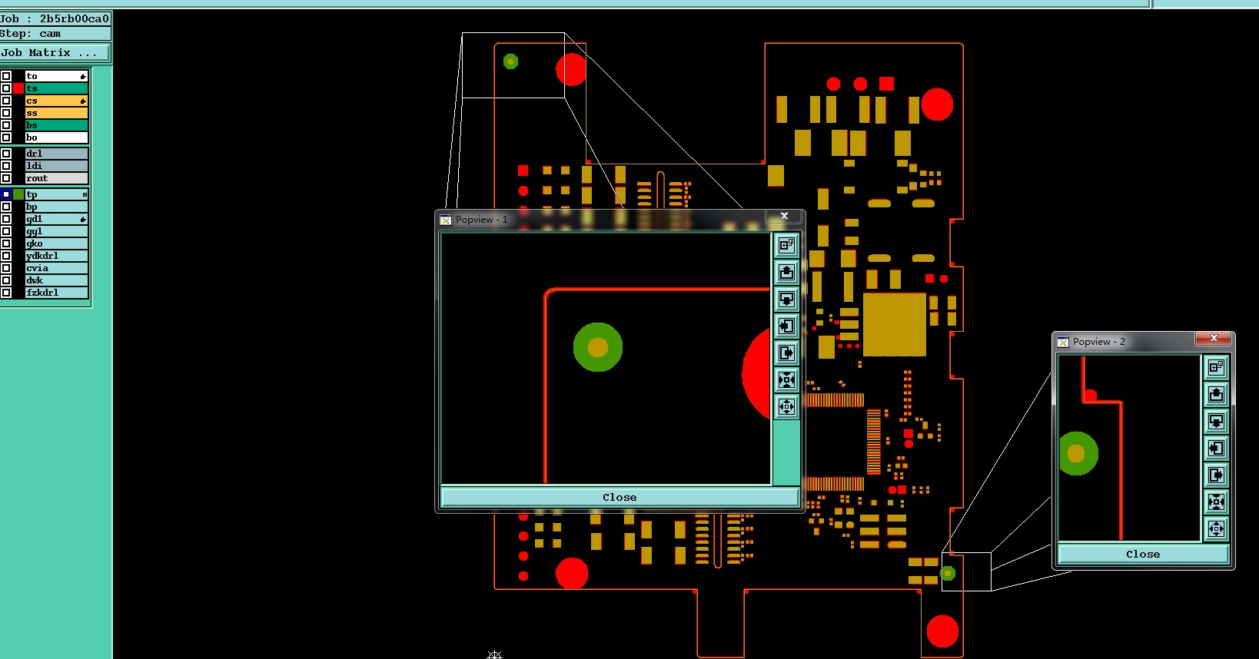Toggle the checkbox for layer ts
This screenshot has height=659, width=1259.
coord(6,88)
